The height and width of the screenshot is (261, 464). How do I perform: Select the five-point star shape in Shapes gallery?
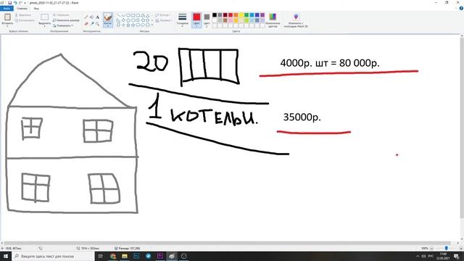pyautogui.click(x=128, y=25)
